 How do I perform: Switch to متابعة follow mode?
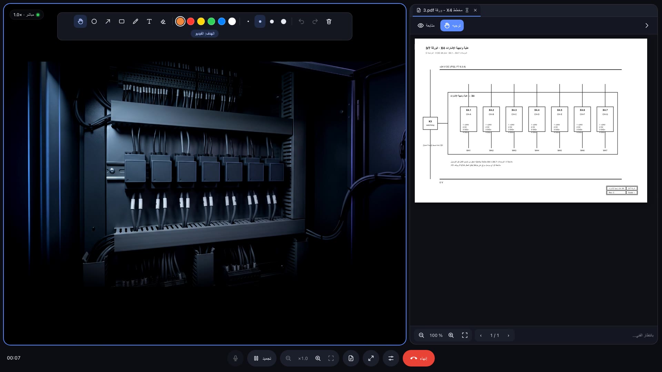[426, 25]
